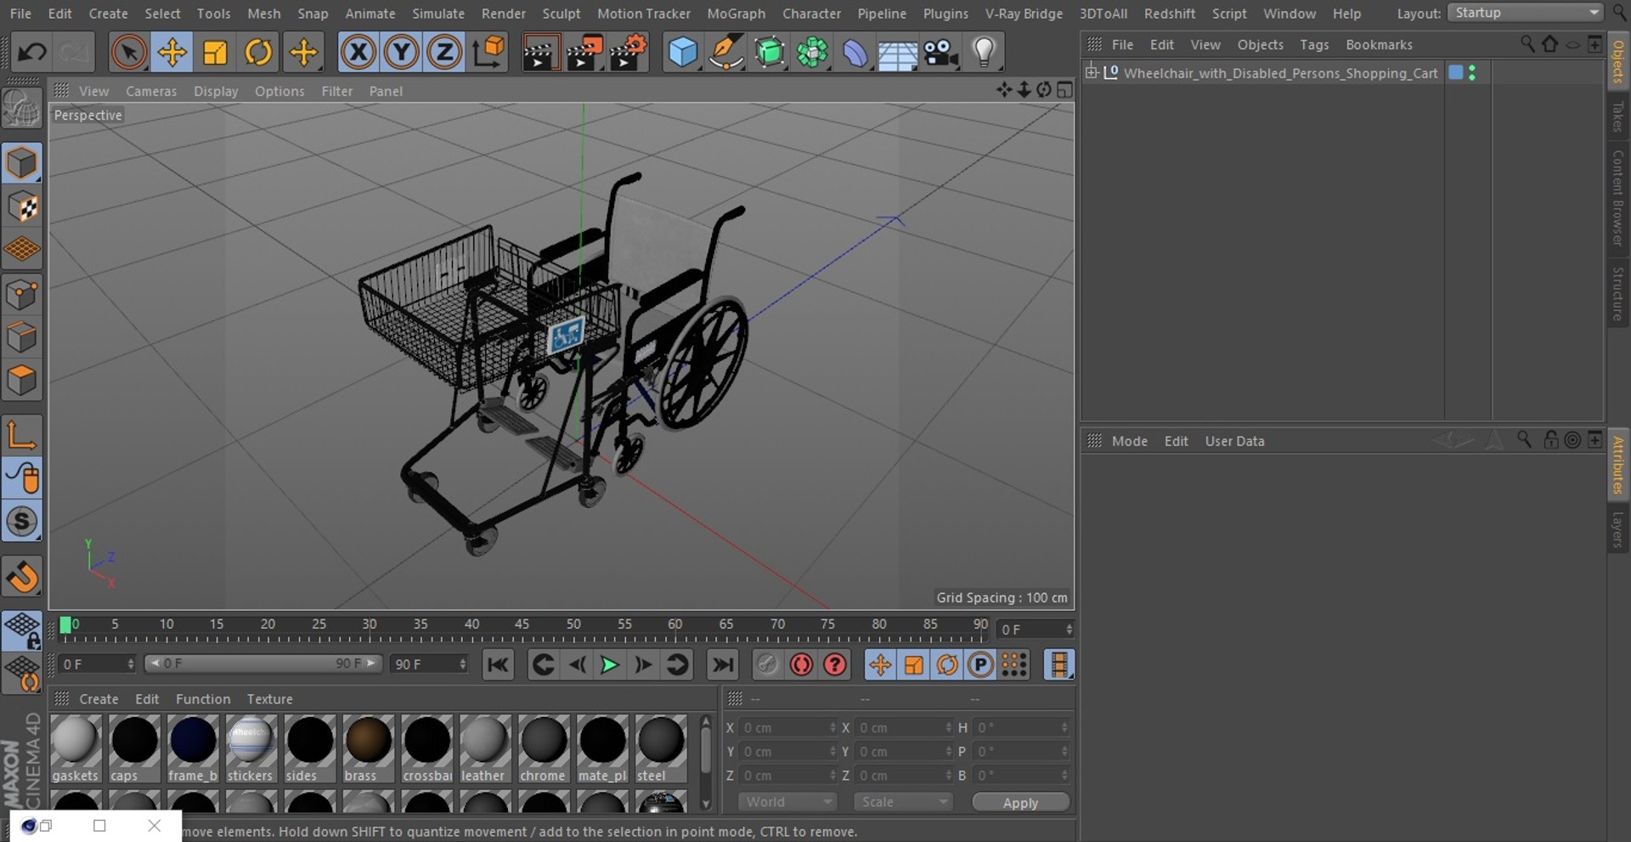The height and width of the screenshot is (842, 1631).
Task: Click the Apply button
Action: pos(1020,803)
